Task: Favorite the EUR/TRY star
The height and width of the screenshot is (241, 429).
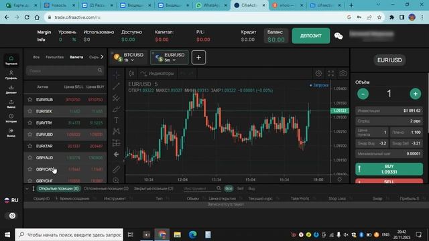Action: pos(29,123)
